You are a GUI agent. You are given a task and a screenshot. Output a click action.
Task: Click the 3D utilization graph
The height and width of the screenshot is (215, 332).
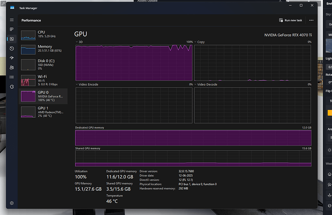tap(134, 62)
